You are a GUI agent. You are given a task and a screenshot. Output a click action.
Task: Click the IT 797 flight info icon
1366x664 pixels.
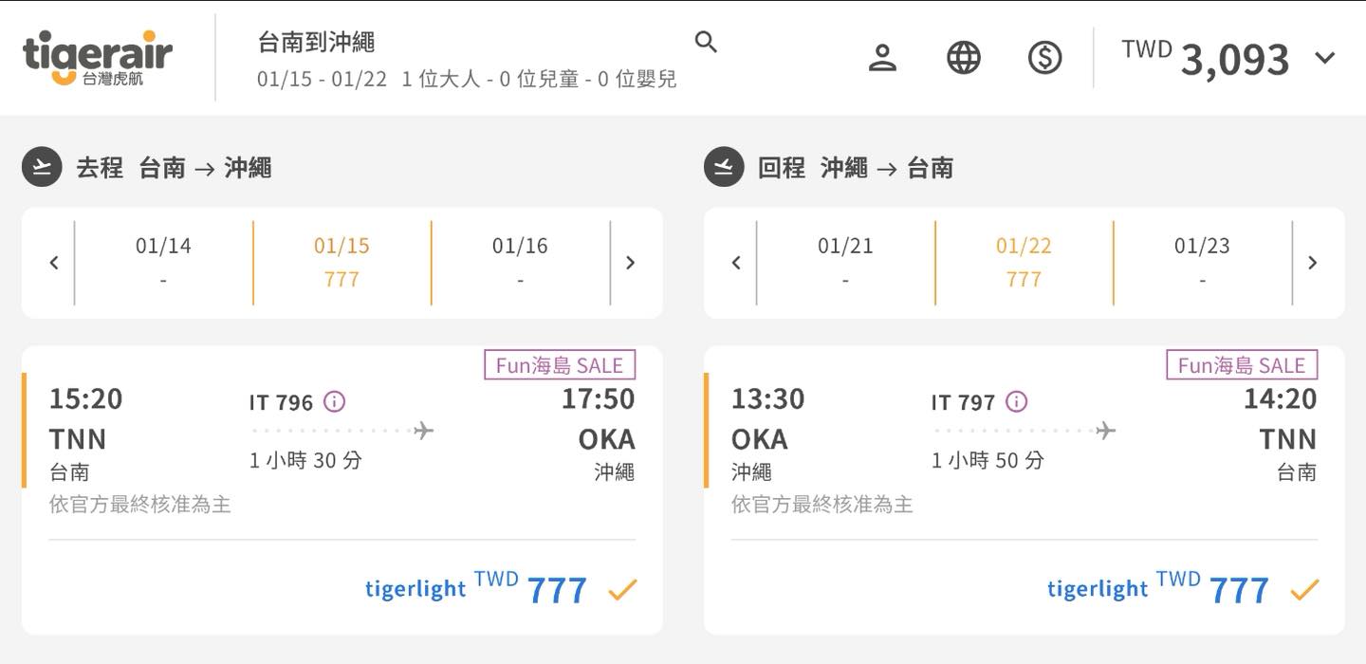(x=1016, y=402)
